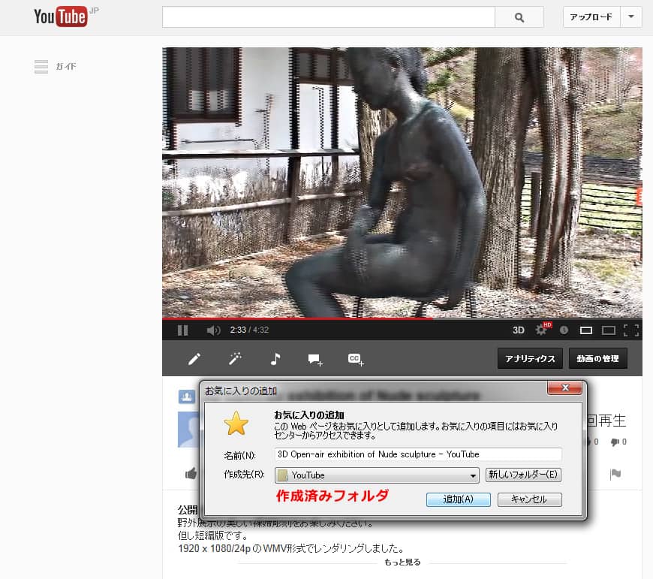Switch to the small player size
Image resolution: width=653 pixels, height=579 pixels.
coord(586,330)
